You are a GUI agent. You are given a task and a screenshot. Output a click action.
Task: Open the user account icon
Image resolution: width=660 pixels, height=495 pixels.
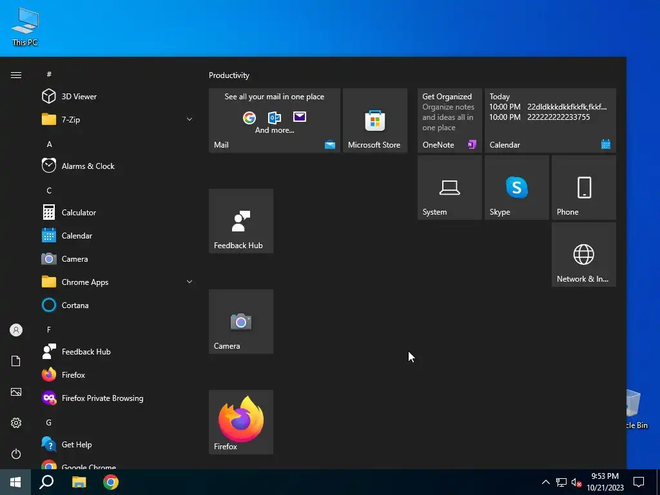(x=16, y=330)
